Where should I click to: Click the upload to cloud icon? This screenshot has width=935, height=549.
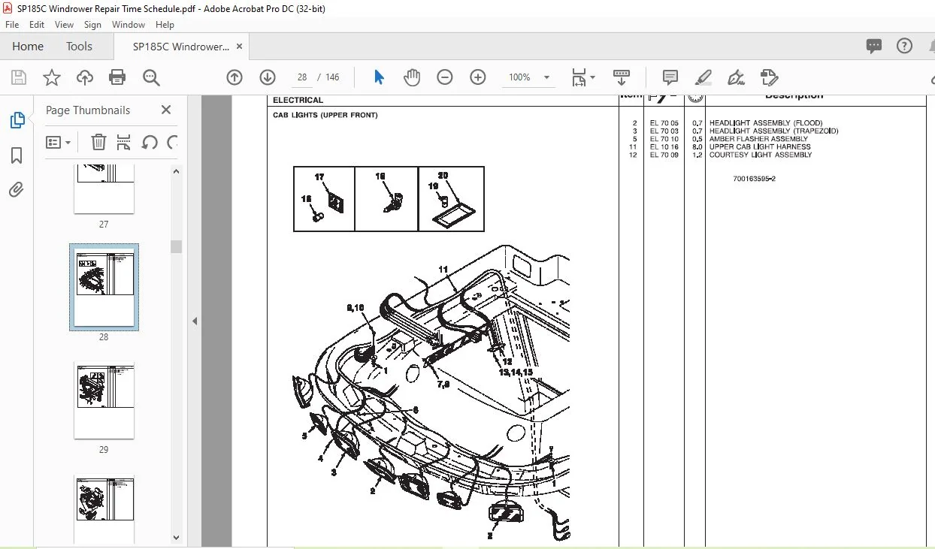(x=85, y=77)
